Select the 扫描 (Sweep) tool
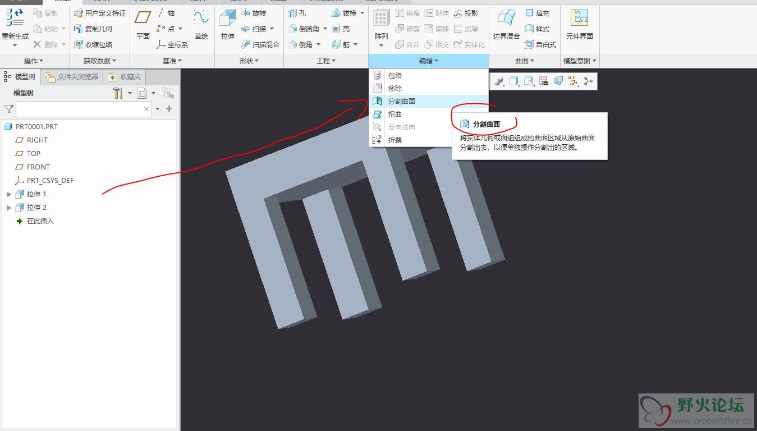757x431 pixels. 254,29
